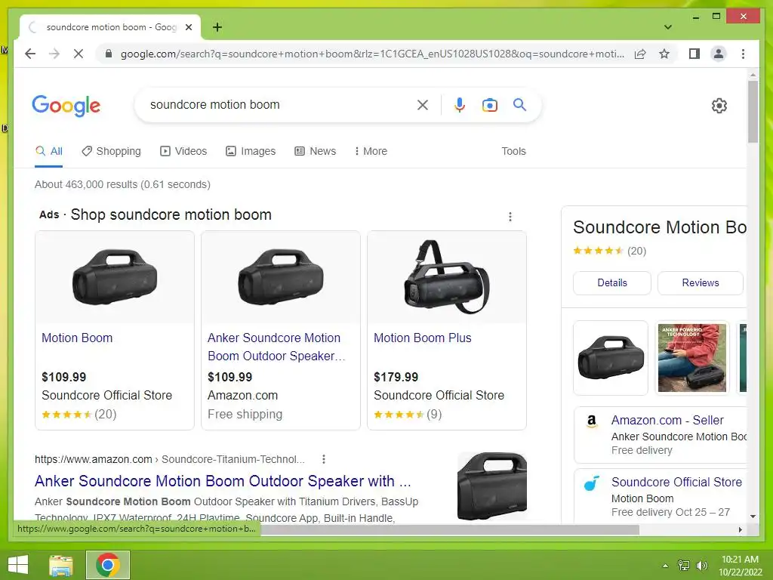Show hidden system tray icons

[x=666, y=566]
